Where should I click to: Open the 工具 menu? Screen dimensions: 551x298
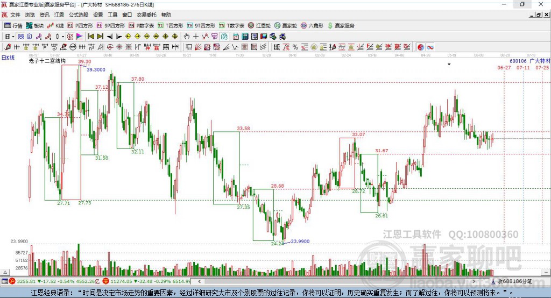coord(112,15)
